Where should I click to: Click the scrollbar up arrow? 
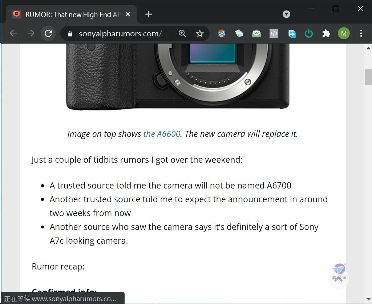point(368,48)
